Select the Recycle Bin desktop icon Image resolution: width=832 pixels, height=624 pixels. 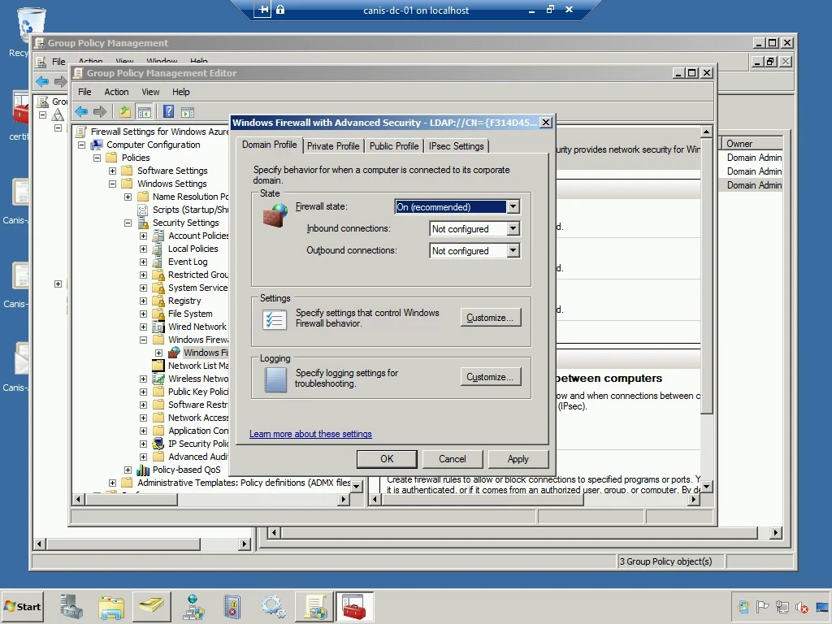click(30, 26)
